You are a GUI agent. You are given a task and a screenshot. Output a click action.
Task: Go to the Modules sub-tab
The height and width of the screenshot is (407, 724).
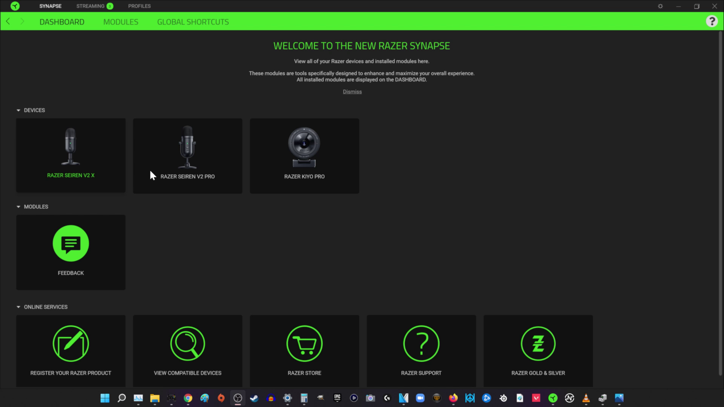coord(121,22)
